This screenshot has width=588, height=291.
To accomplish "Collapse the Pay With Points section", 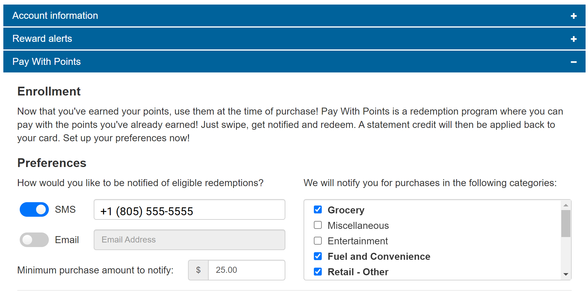I will coord(47,62).
